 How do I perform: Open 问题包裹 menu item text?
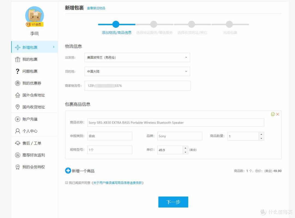[x=30, y=71]
